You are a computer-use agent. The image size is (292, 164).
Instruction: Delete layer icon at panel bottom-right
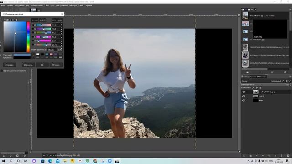tap(288, 156)
